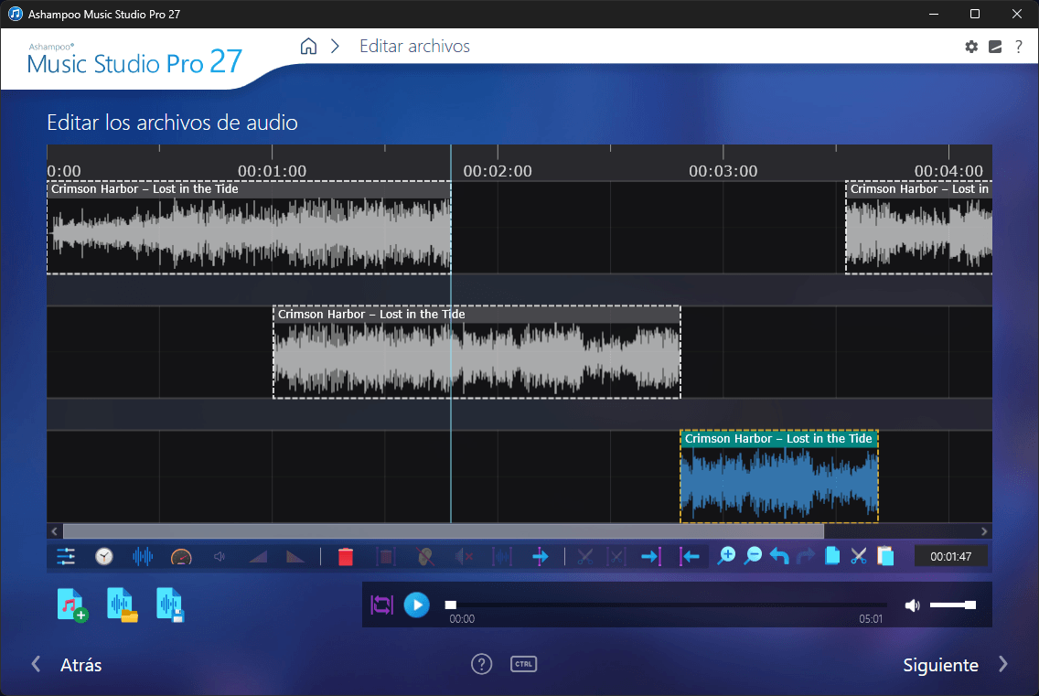This screenshot has width=1039, height=696.
Task: Click the timeline scrollbar left arrow
Action: coord(54,531)
